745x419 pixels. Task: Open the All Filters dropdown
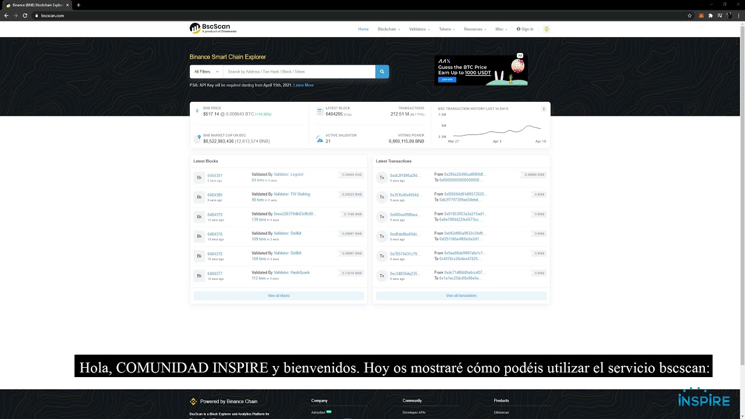pos(206,72)
